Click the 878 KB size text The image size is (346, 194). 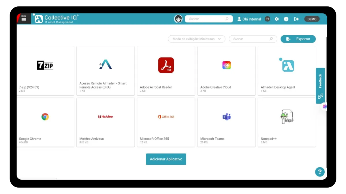pos(84,142)
